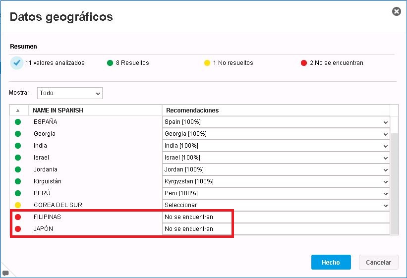This screenshot has height=278, width=407.
Task: Click the red status dot beside FILIPINAS
Action: tap(18, 217)
